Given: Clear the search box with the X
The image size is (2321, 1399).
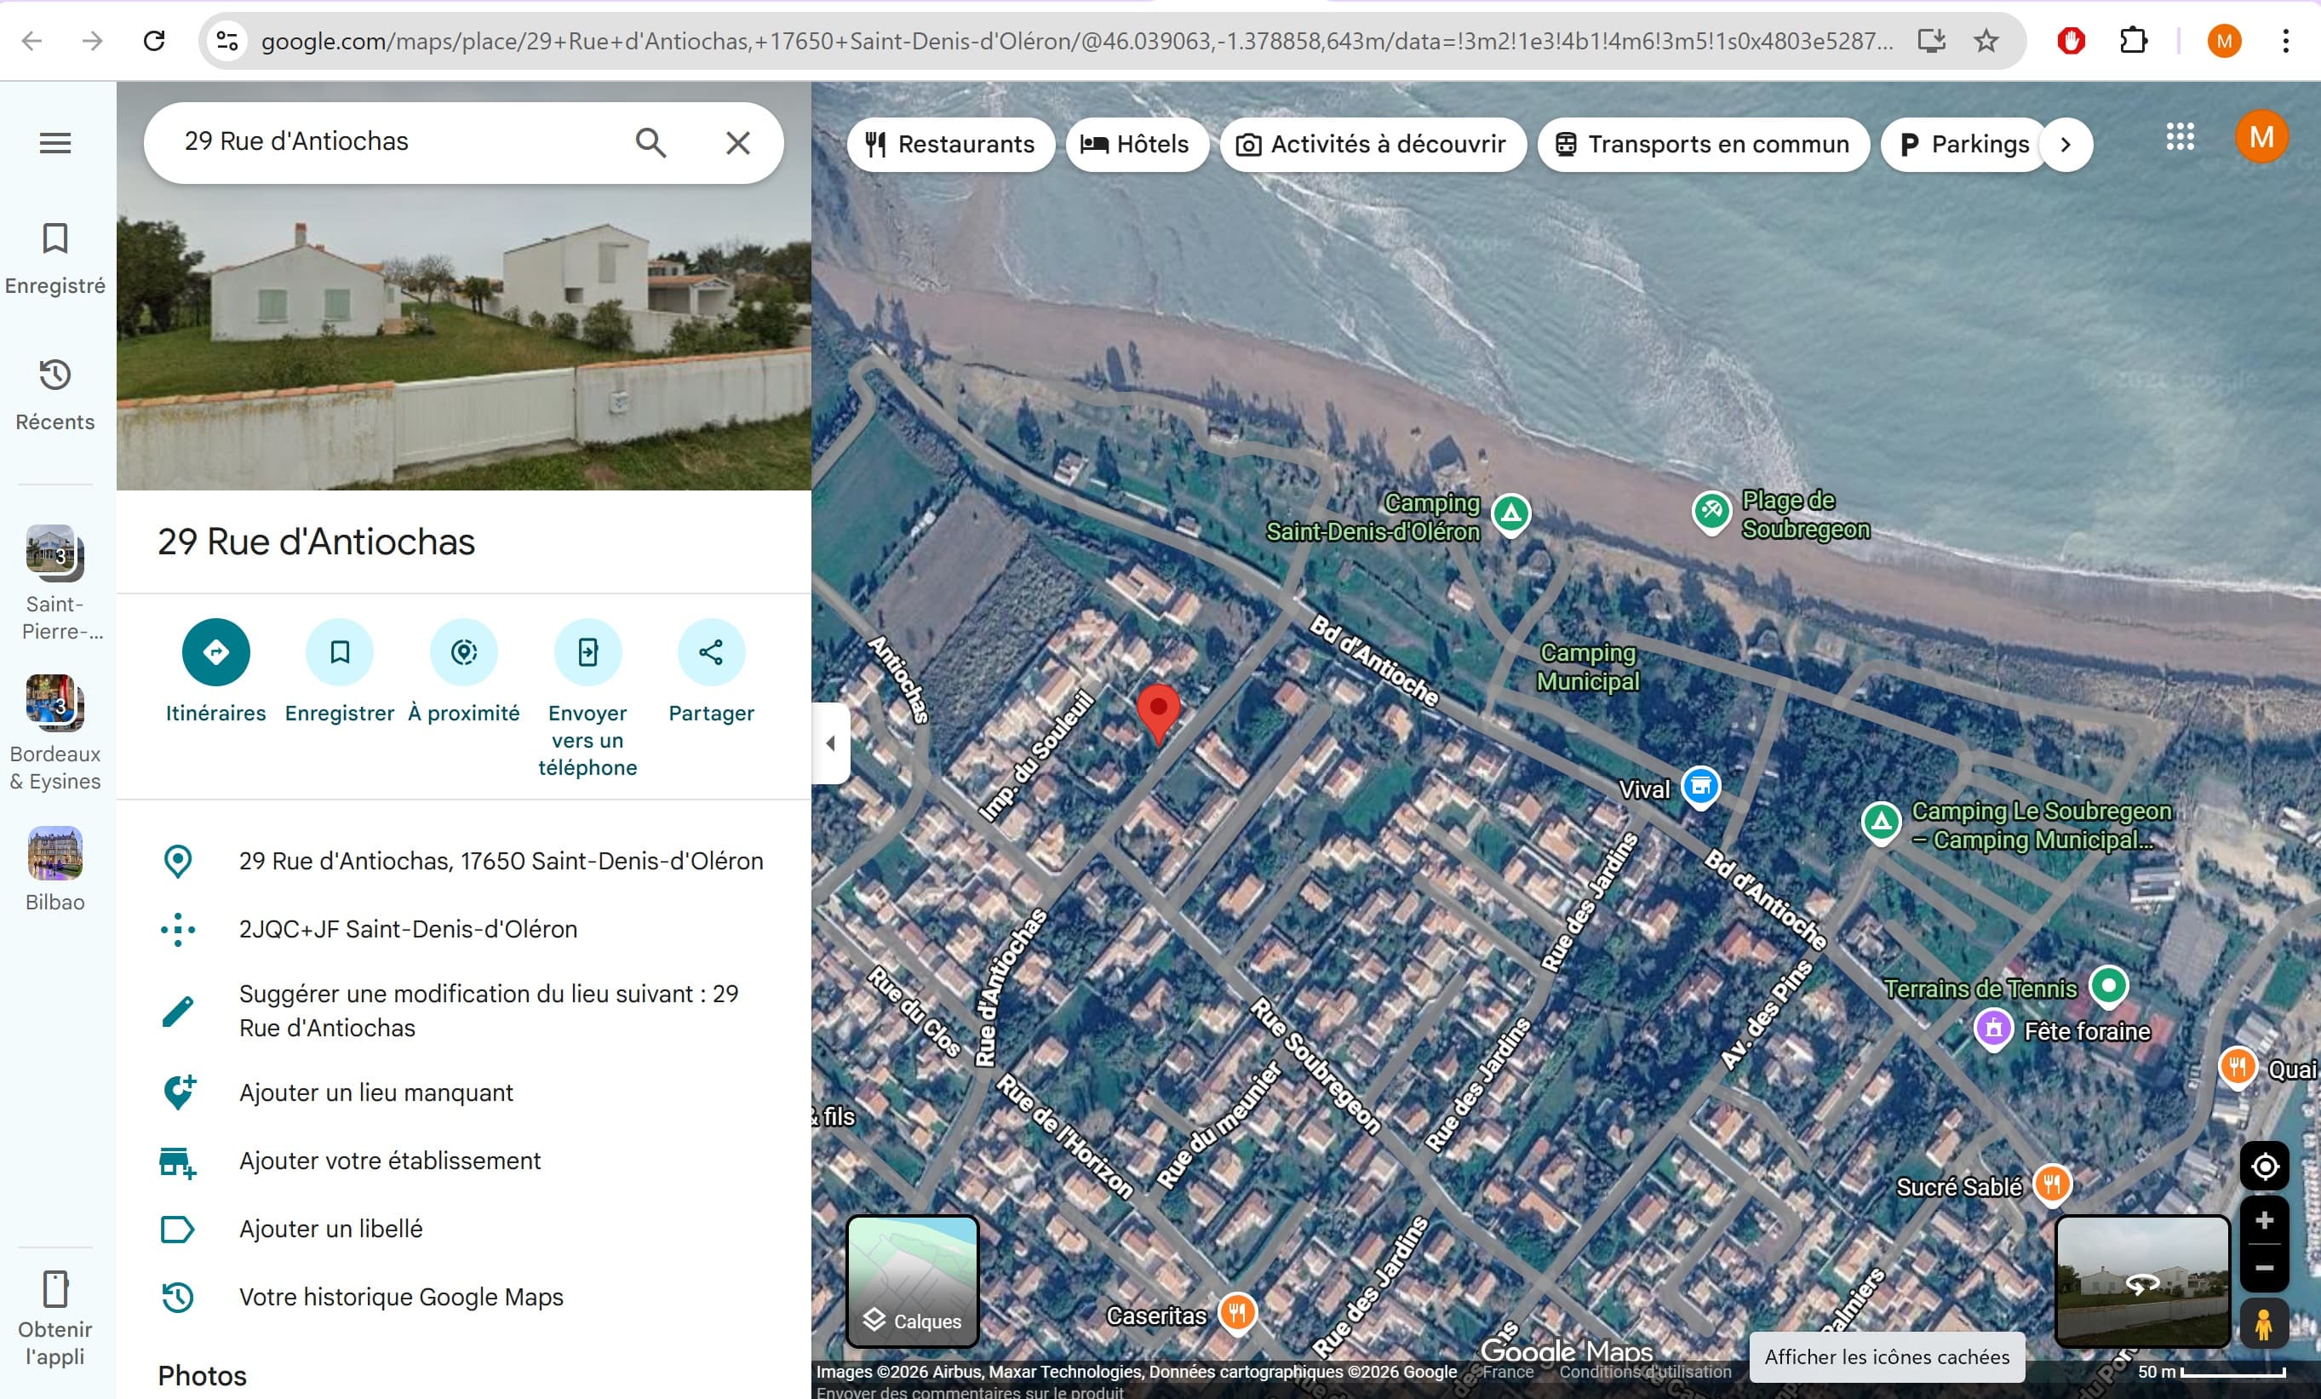Looking at the screenshot, I should (x=737, y=142).
